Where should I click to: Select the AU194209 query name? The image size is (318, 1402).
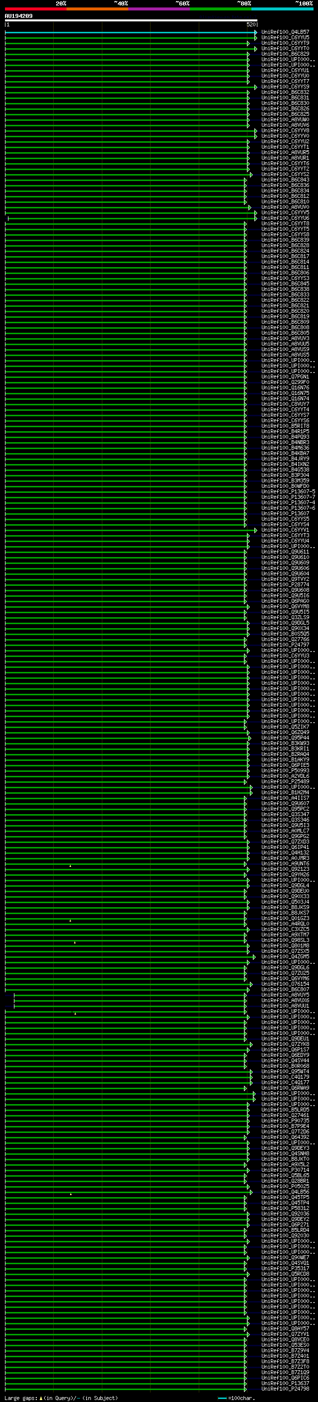(x=18, y=16)
